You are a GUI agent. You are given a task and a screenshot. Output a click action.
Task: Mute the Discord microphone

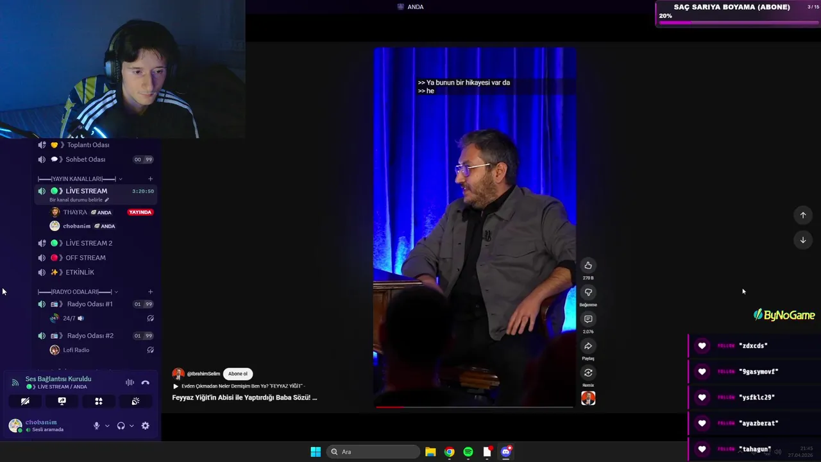[x=97, y=425]
